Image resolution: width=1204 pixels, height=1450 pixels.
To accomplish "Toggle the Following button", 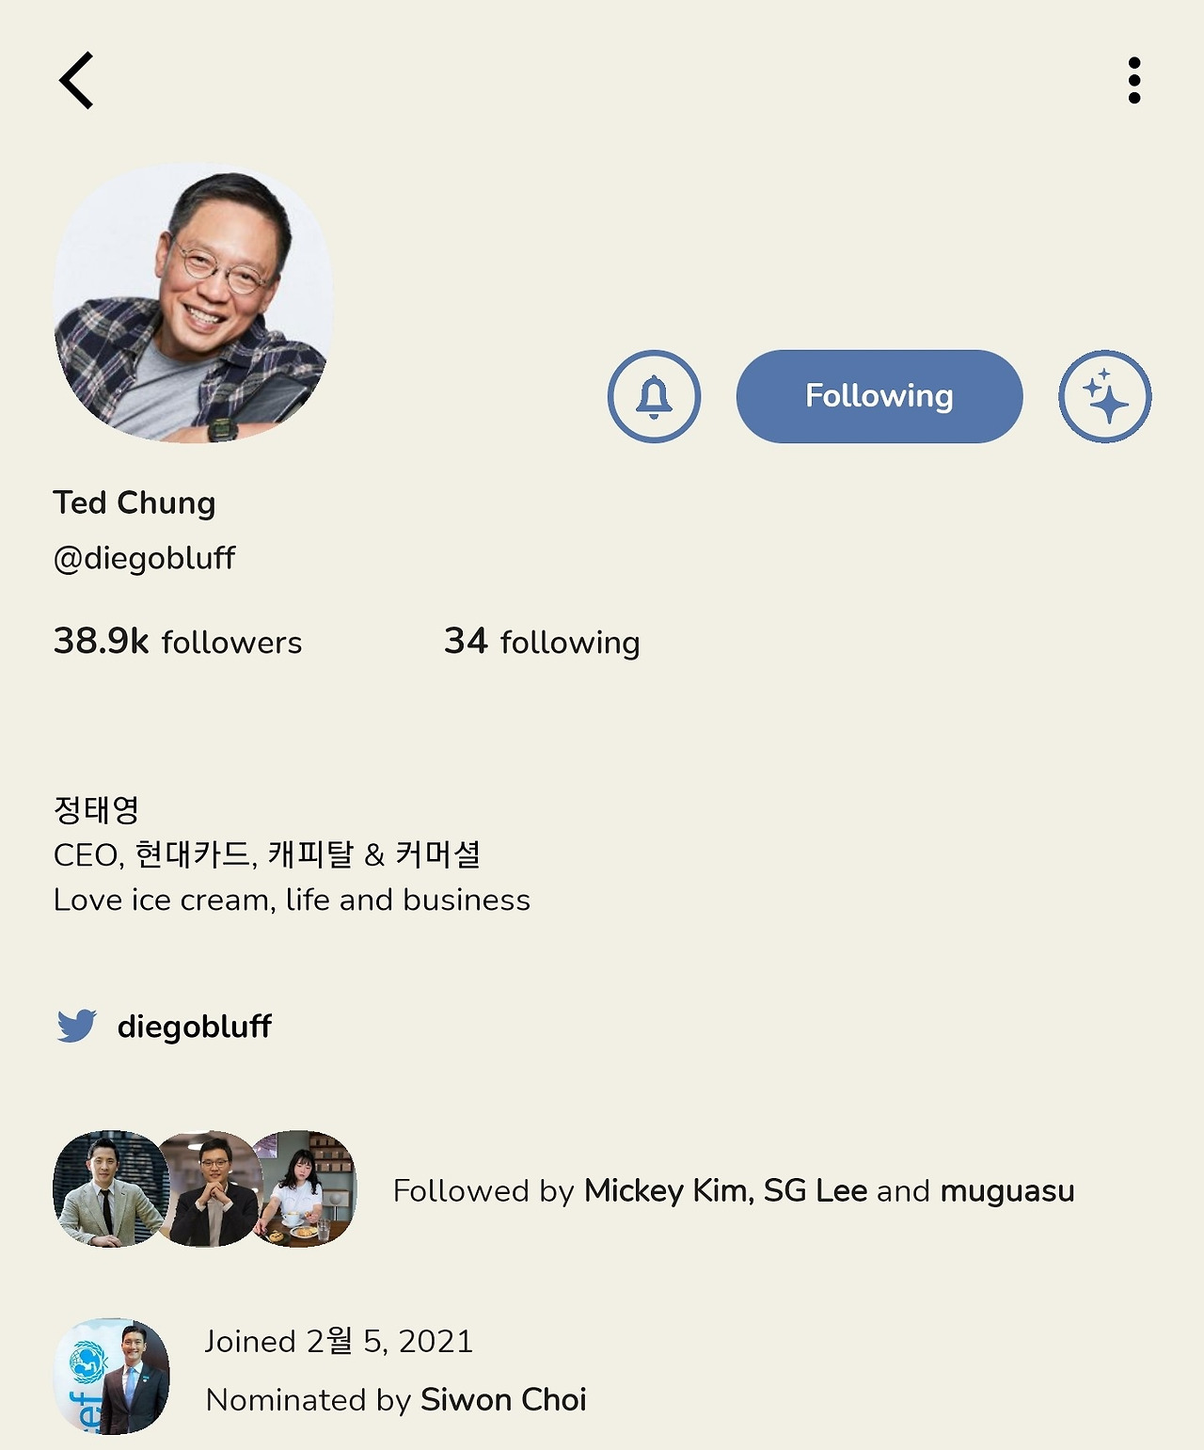I will tap(879, 396).
